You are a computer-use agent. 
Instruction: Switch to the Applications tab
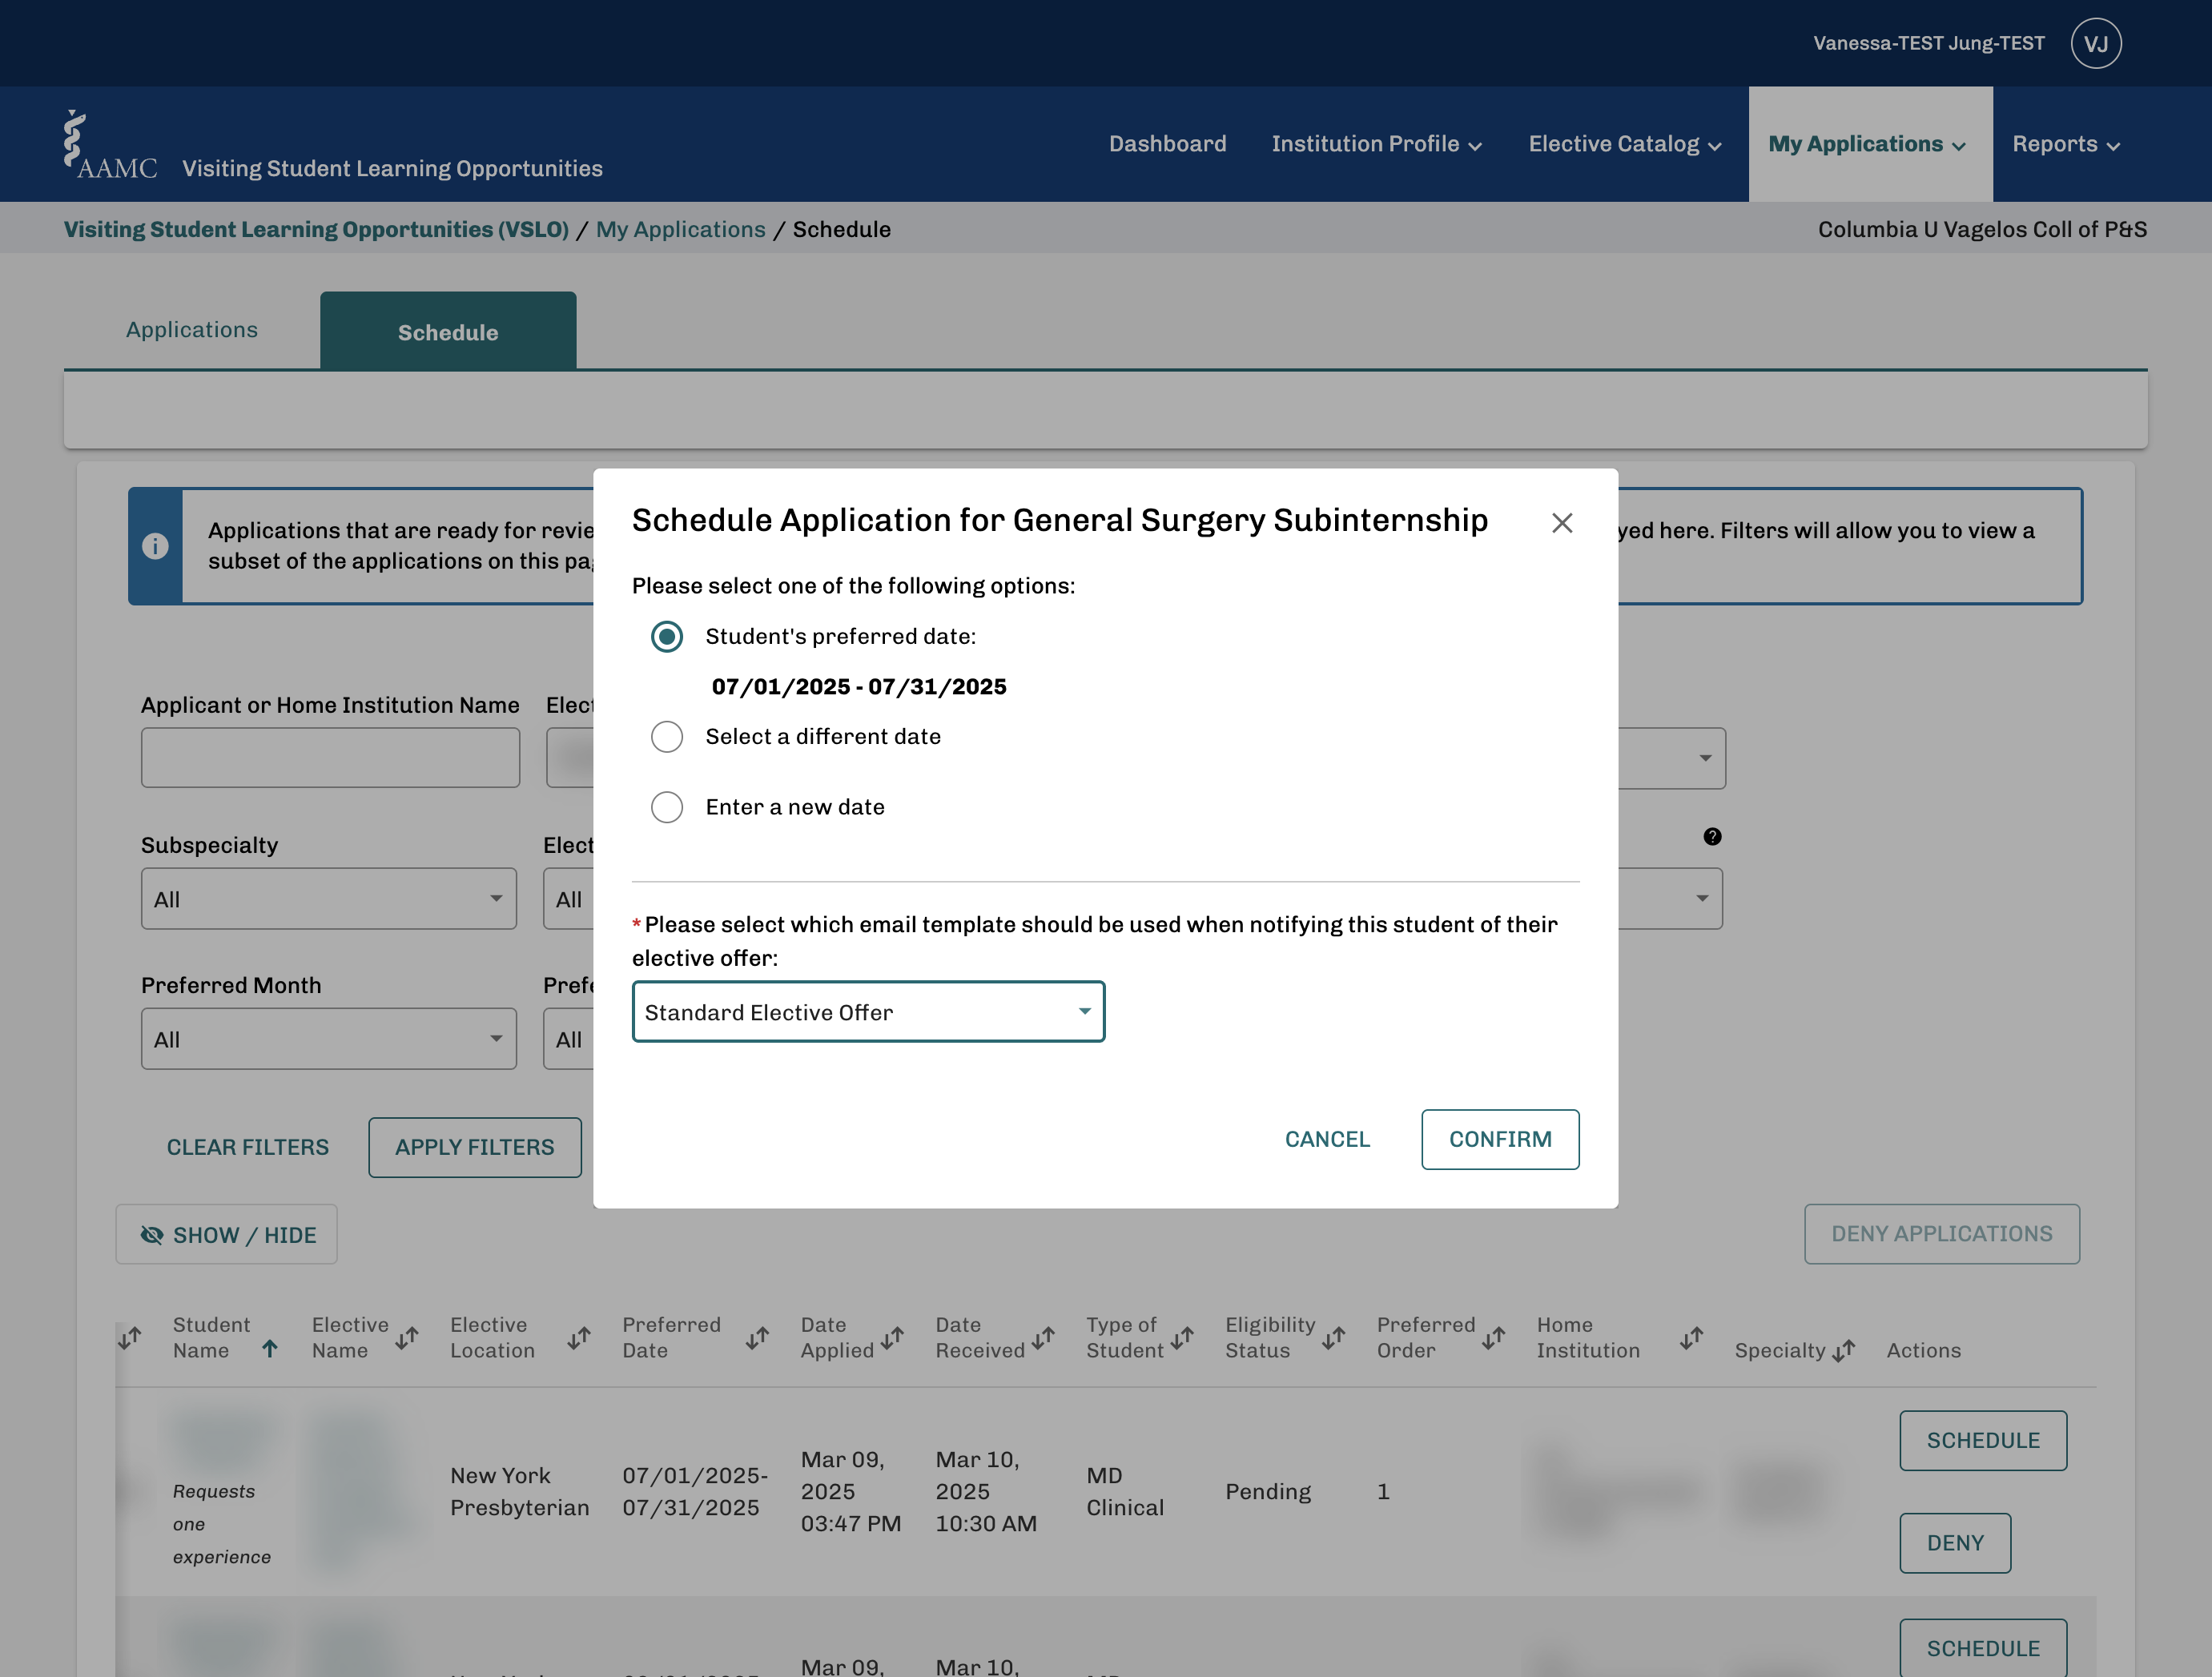pyautogui.click(x=192, y=330)
